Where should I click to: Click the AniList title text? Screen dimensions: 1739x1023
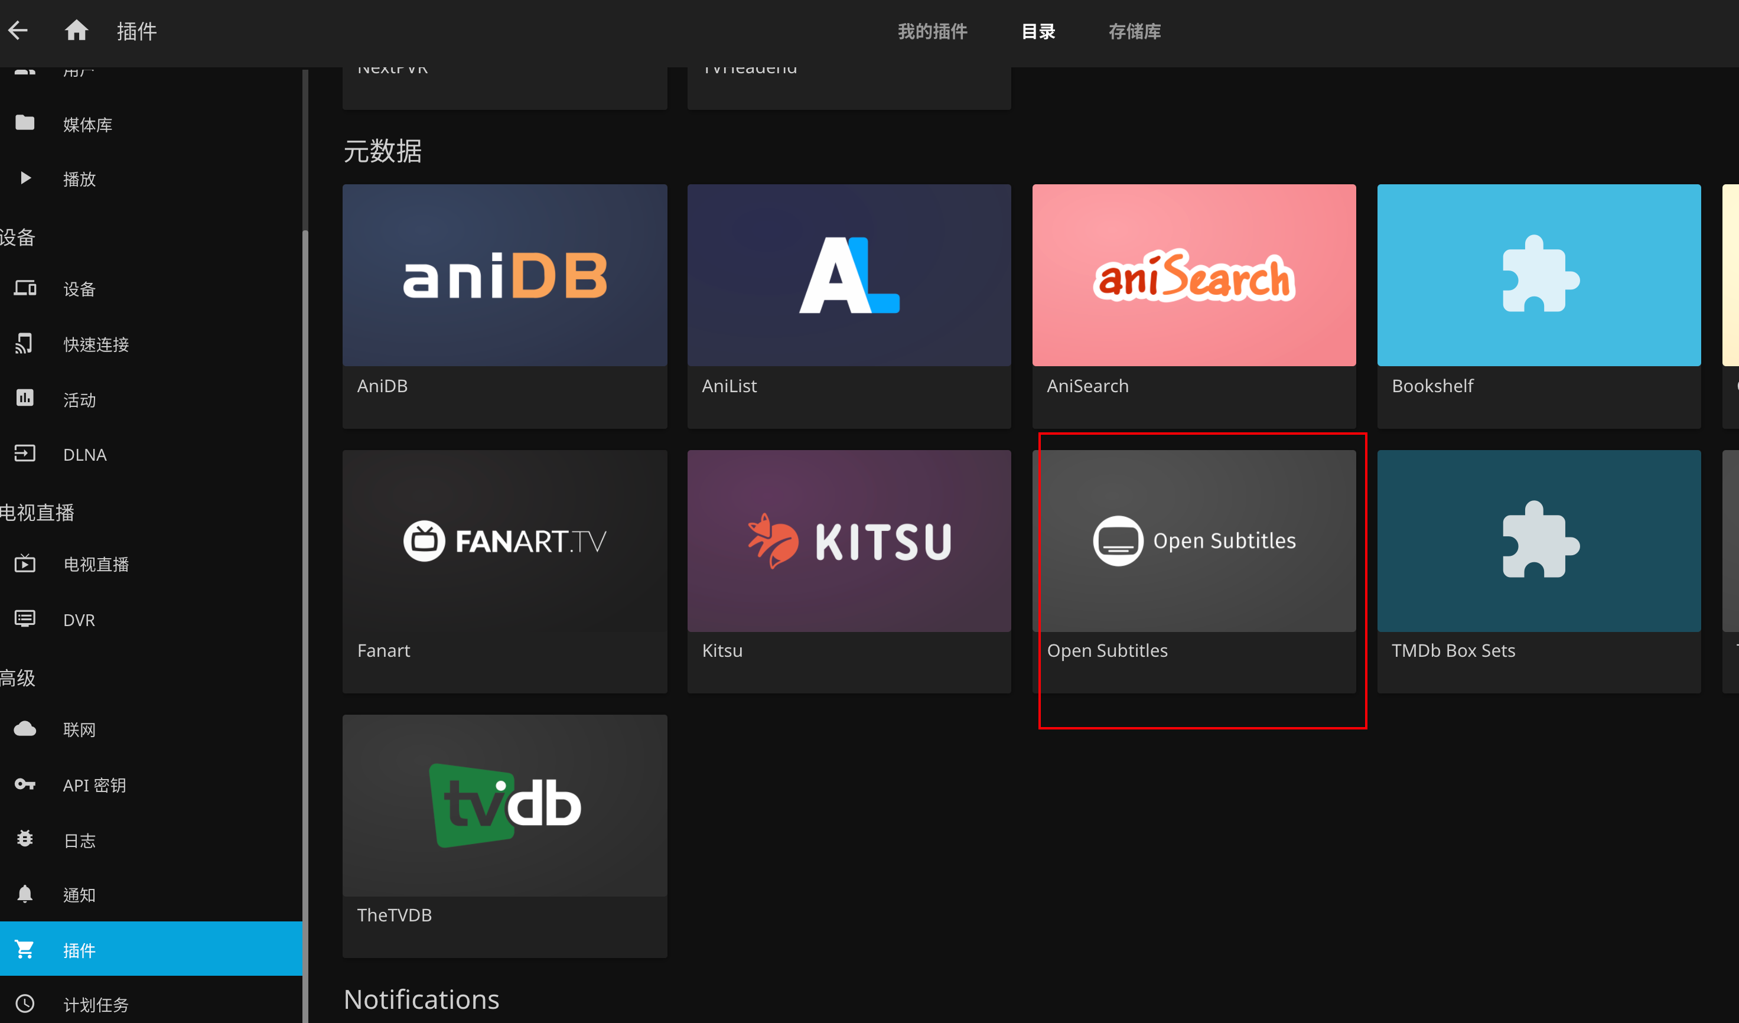[x=730, y=386]
